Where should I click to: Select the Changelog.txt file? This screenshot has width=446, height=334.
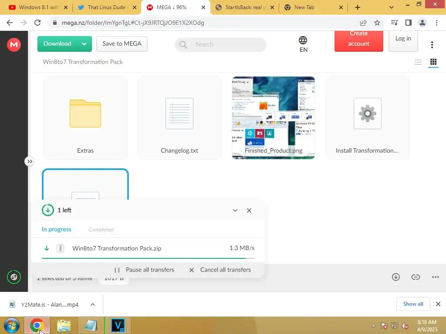(179, 117)
